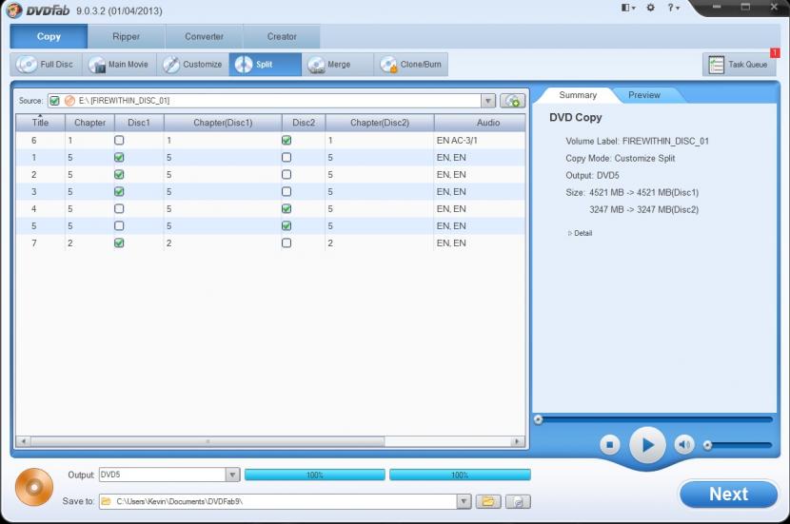Open the Save to path dropdown

pos(464,501)
